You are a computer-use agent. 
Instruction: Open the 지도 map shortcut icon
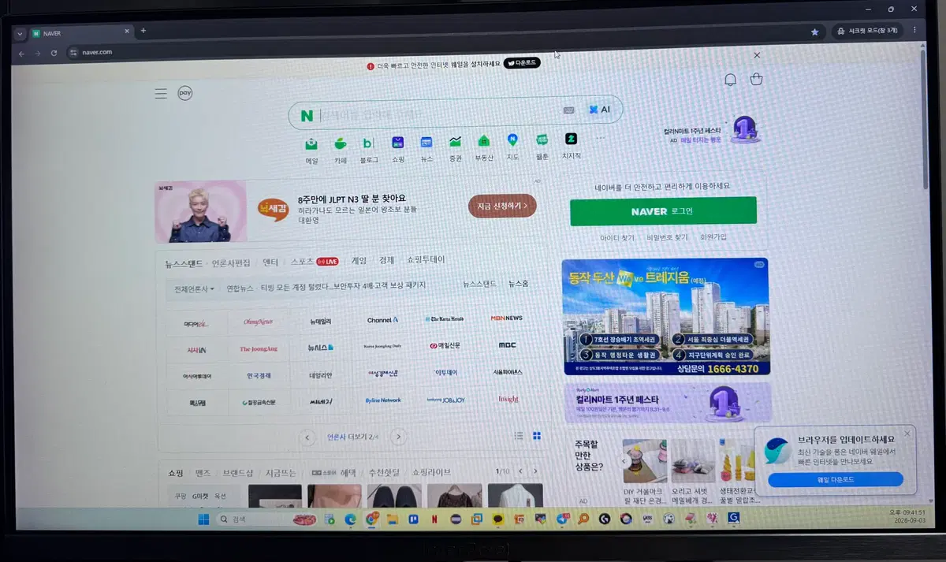click(x=512, y=140)
